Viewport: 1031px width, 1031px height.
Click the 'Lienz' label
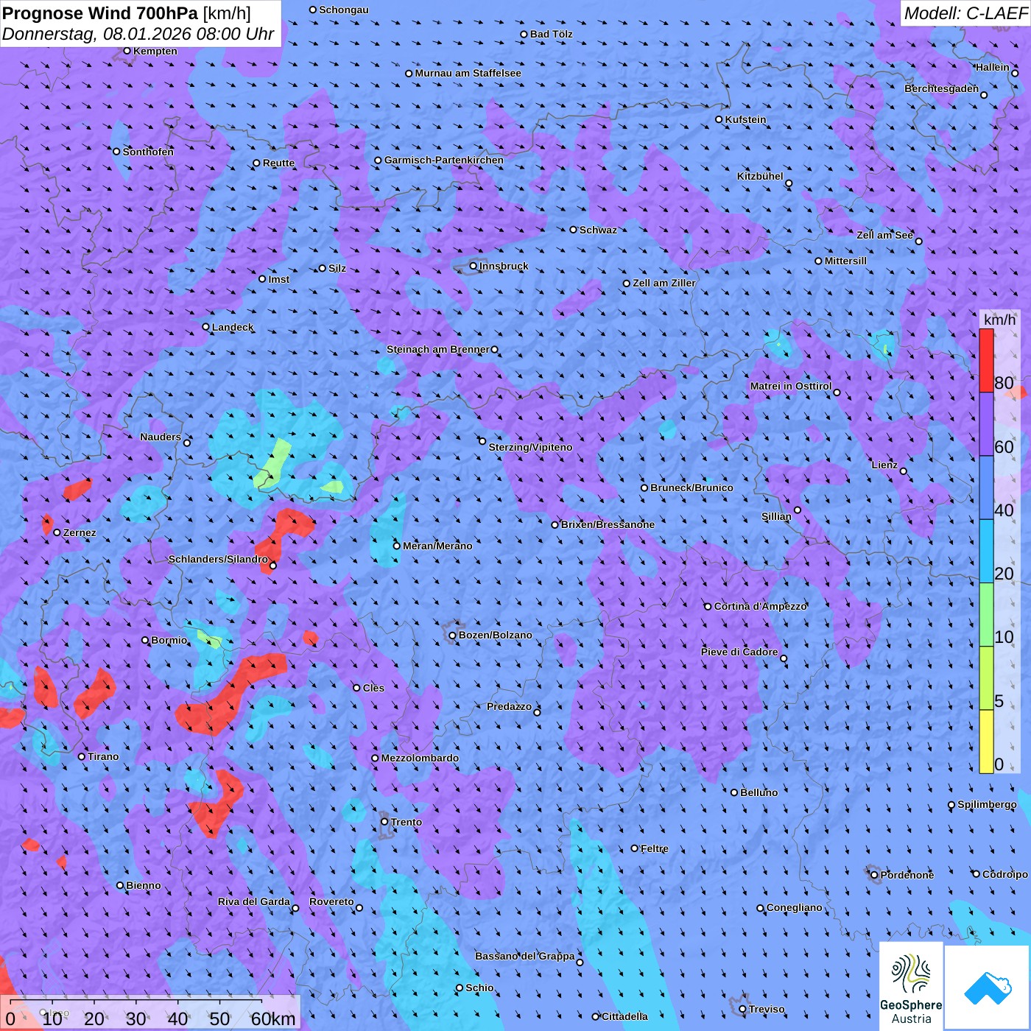pyautogui.click(x=884, y=465)
